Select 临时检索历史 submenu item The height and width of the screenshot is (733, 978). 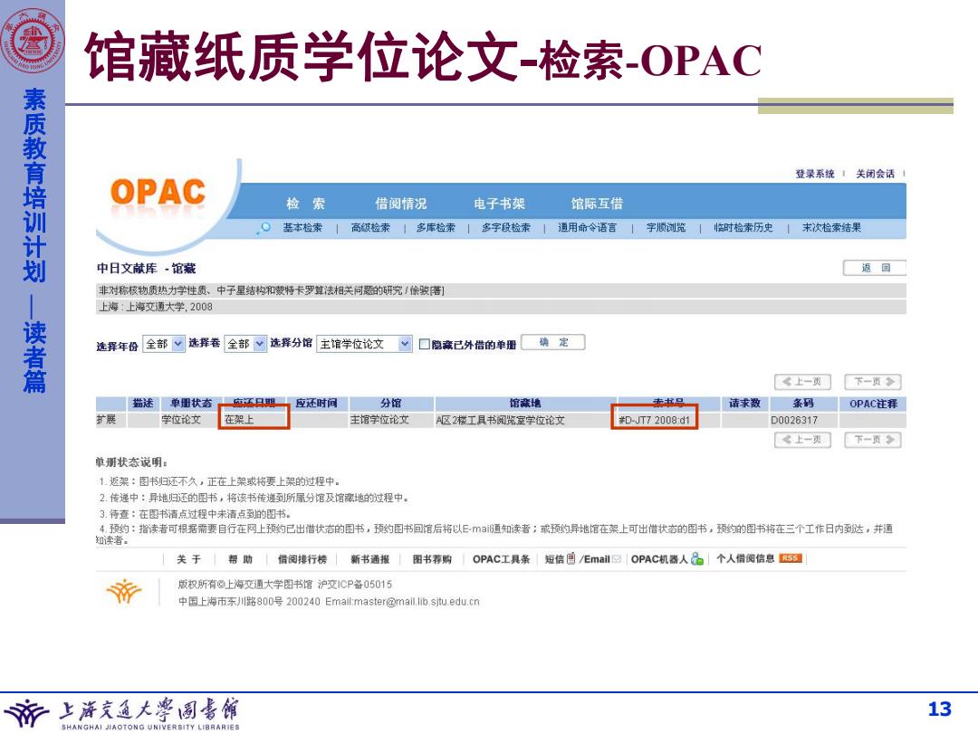(x=743, y=227)
